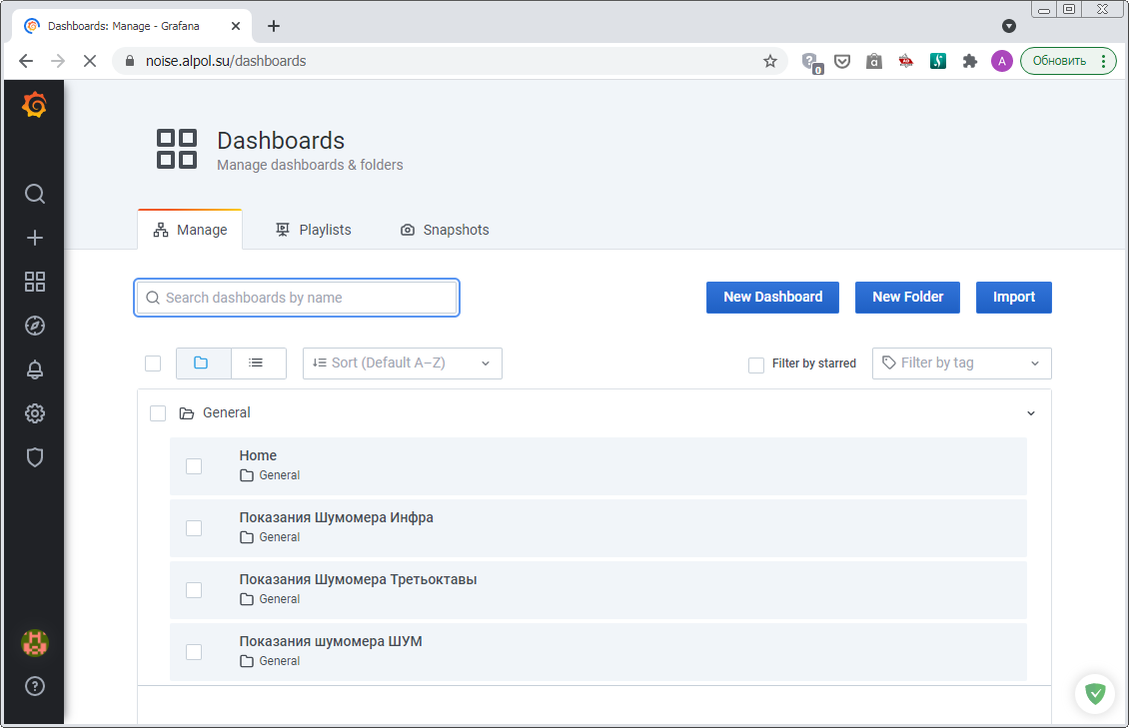Click the Import button
The image size is (1129, 728).
[x=1013, y=298]
